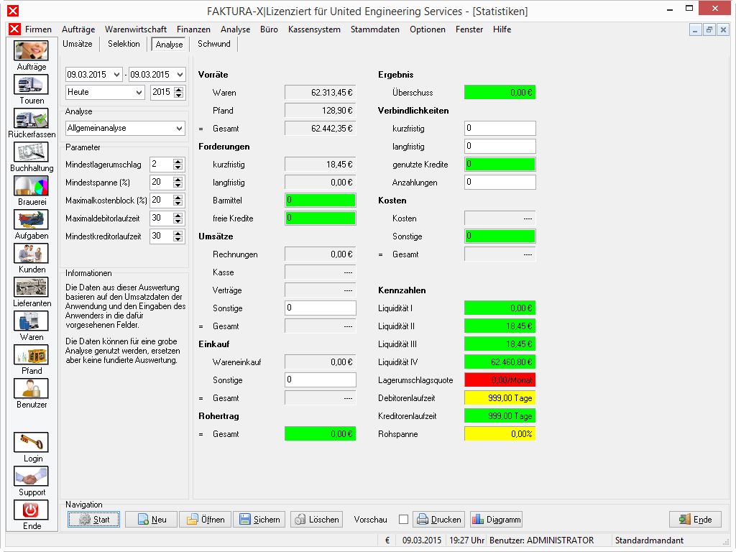Image resolution: width=736 pixels, height=552 pixels.
Task: Open the Touren truck icon
Action: tap(31, 85)
